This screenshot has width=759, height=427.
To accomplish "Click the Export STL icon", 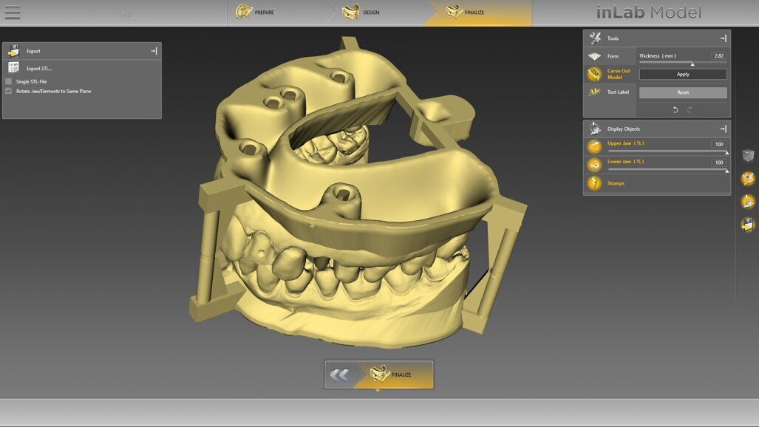I will pos(13,67).
